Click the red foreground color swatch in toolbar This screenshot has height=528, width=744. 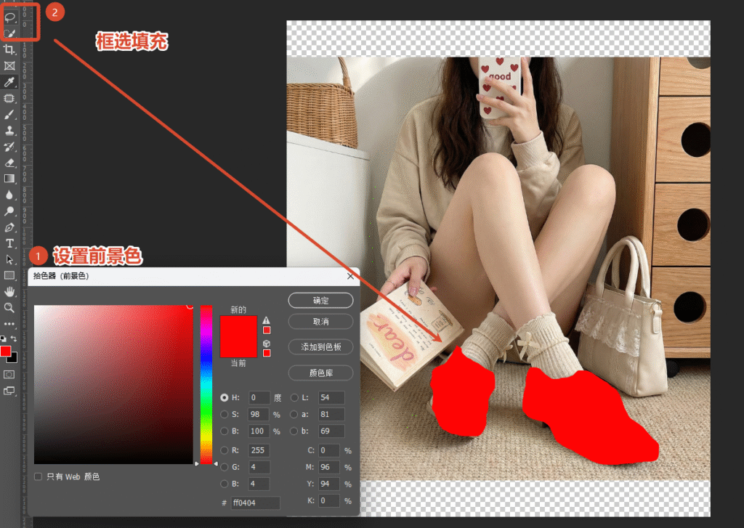pyautogui.click(x=6, y=352)
